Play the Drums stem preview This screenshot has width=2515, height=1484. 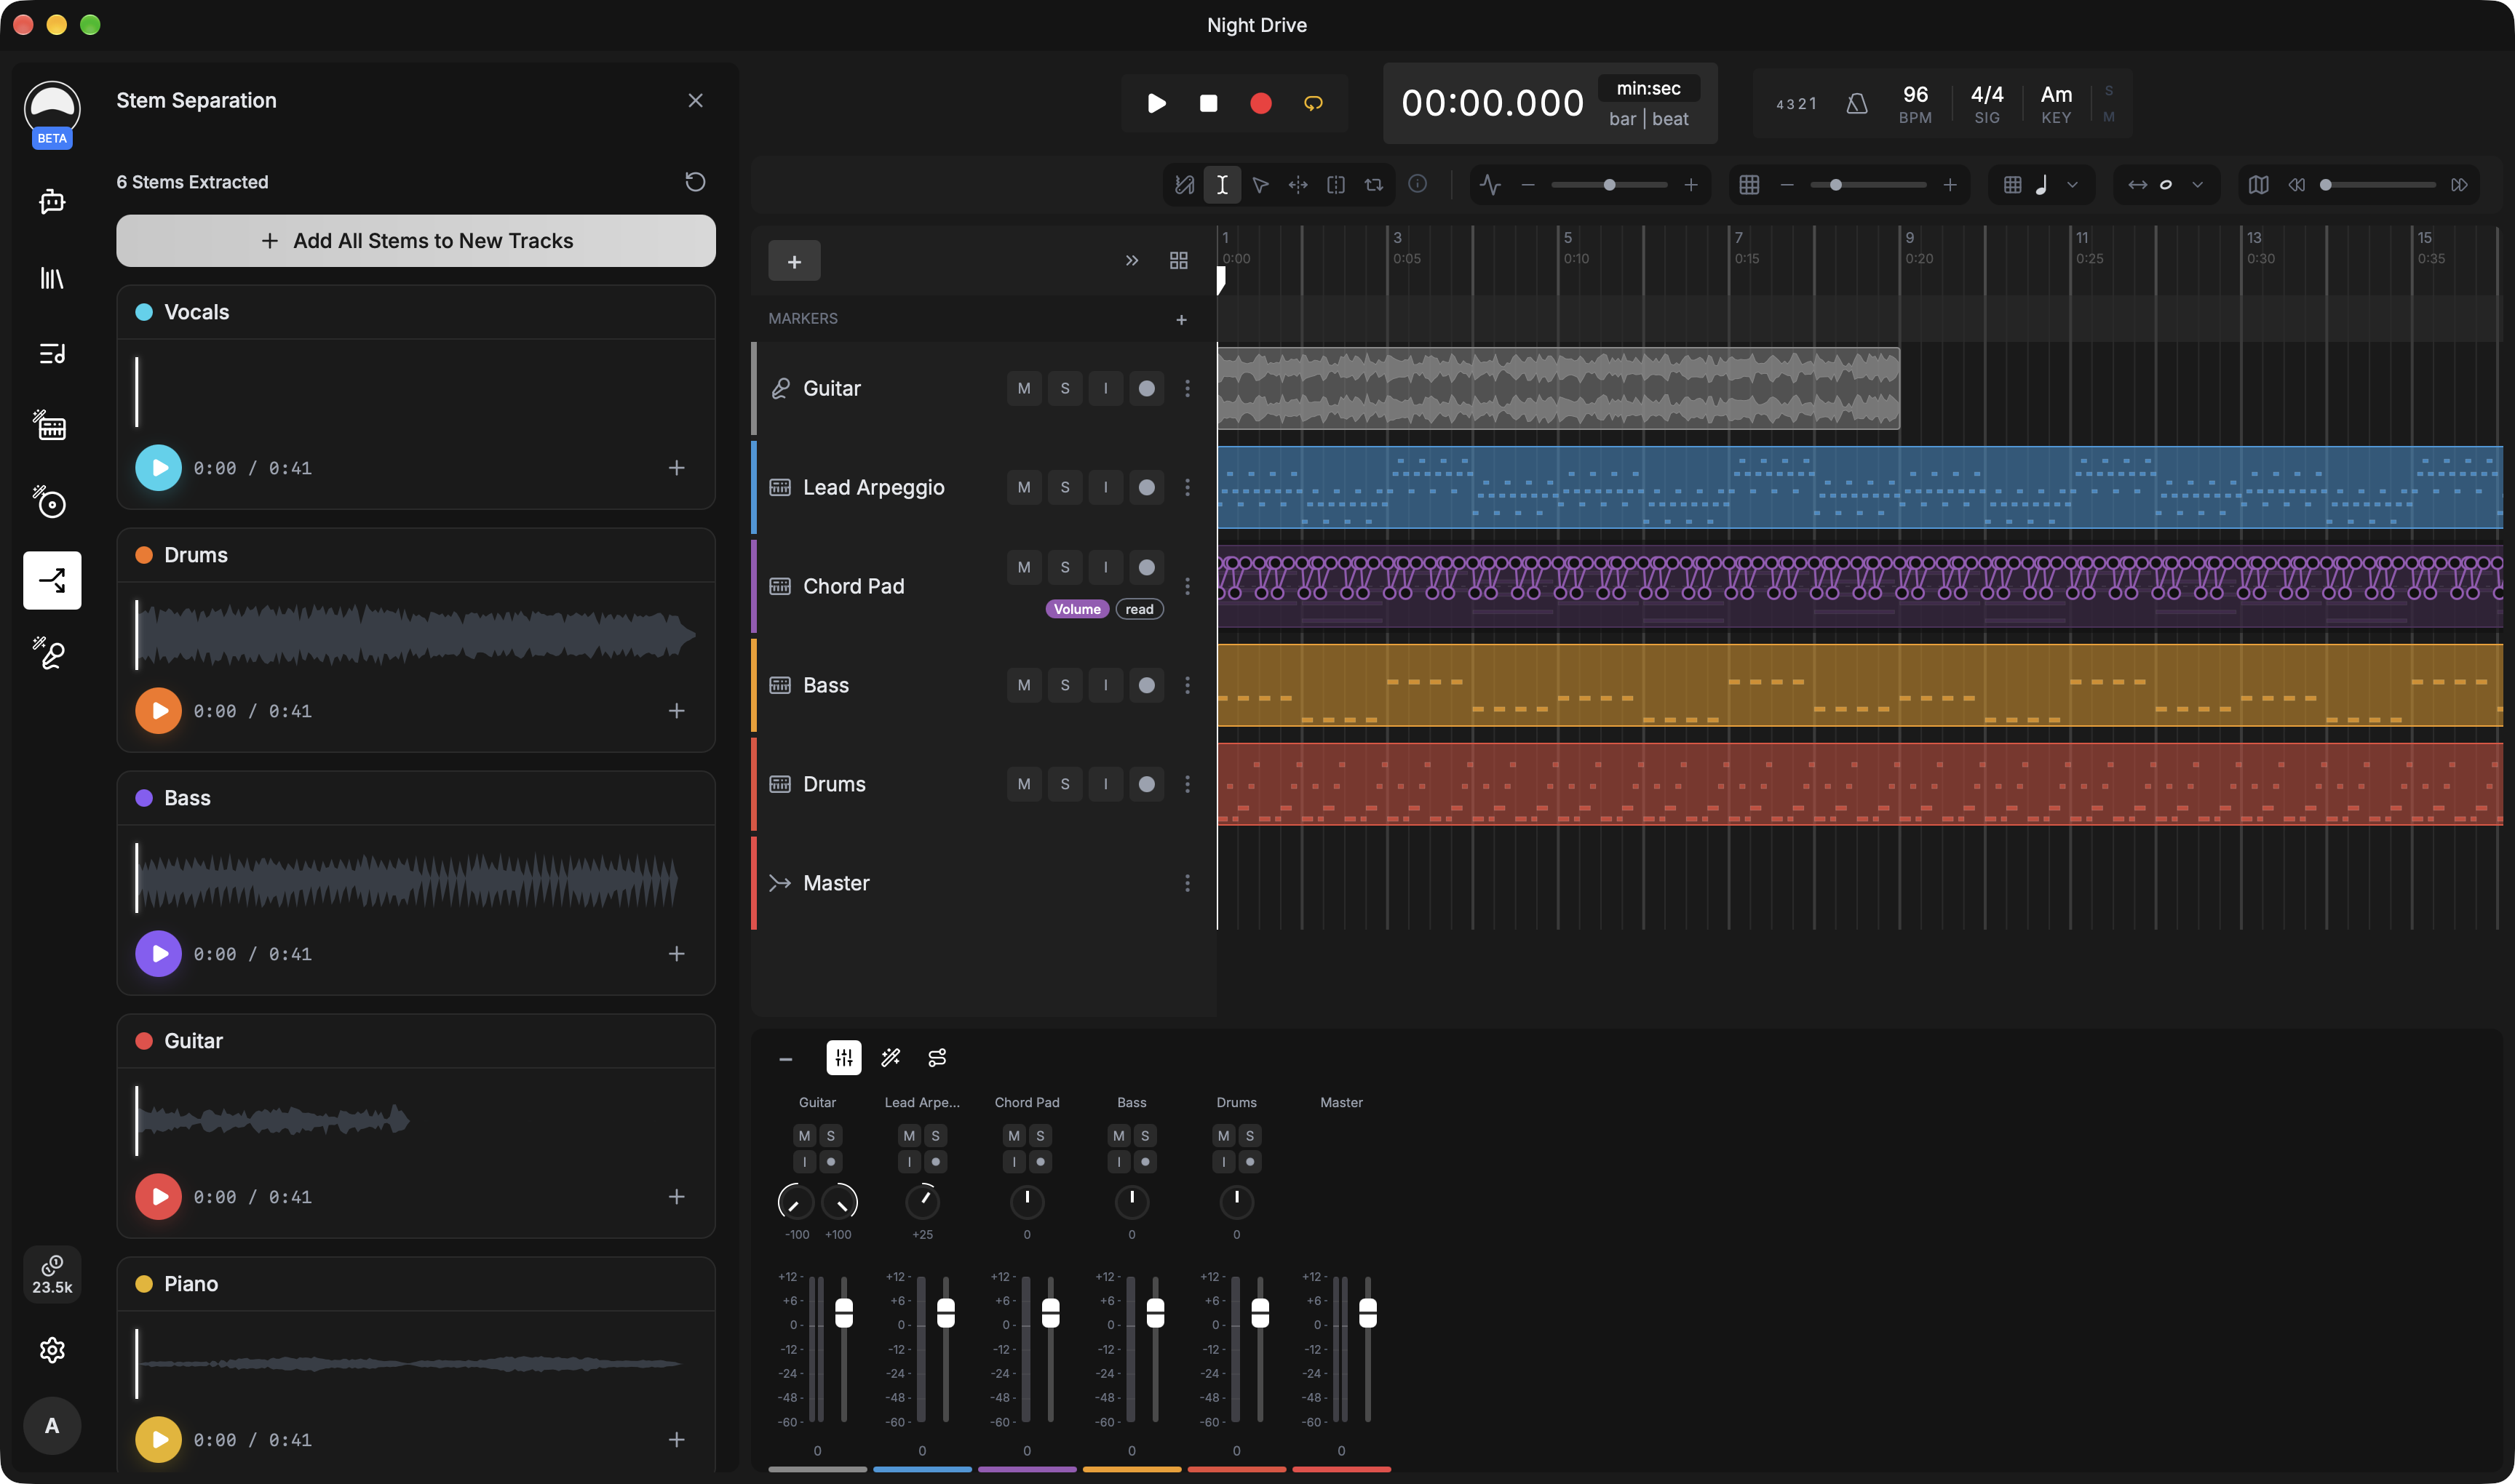pyautogui.click(x=158, y=710)
